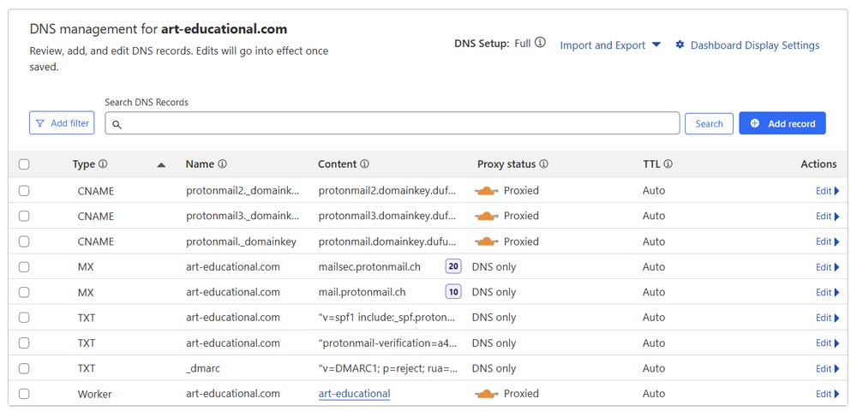
Task: Expand Edit for the protonmail3 CNAME record
Action: click(x=827, y=217)
